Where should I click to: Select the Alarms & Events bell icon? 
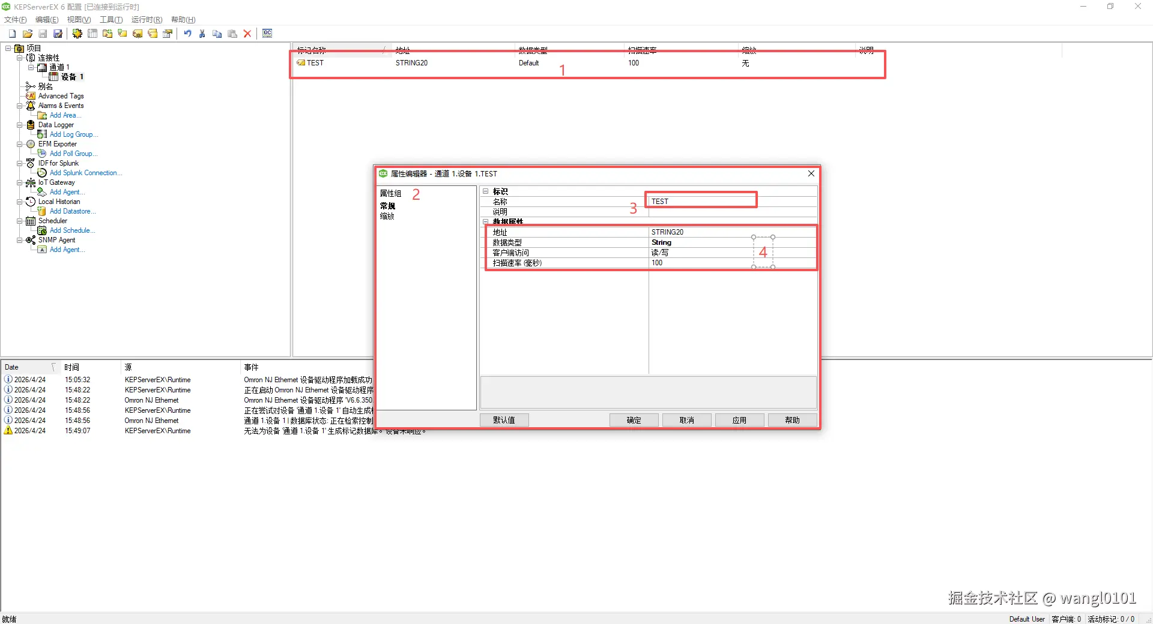click(x=31, y=106)
